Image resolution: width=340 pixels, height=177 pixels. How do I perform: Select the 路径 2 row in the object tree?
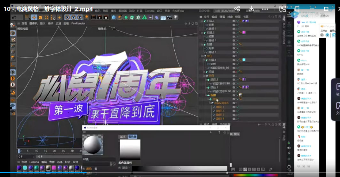pos(220,111)
